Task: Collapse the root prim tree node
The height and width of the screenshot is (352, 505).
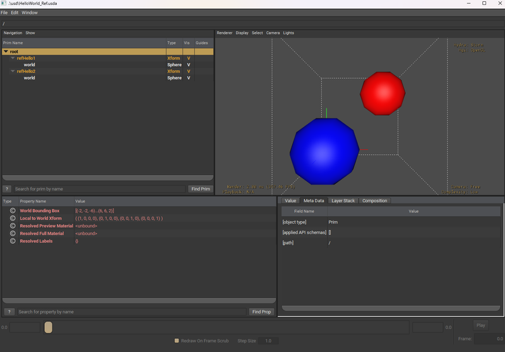Action: tap(6, 52)
